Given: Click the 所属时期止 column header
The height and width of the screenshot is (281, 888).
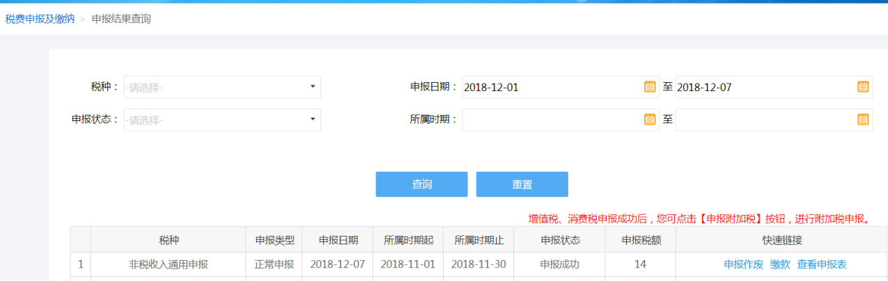Looking at the screenshot, I should point(478,240).
